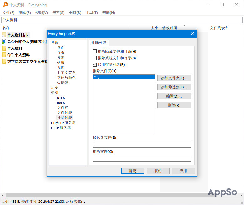Screen dimensions: 244x205
Task: Select 文件夹 in options tree
Action: [63, 107]
